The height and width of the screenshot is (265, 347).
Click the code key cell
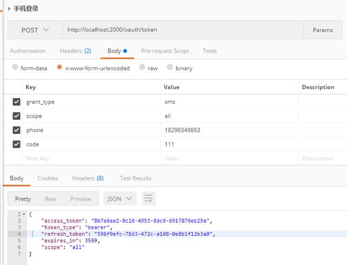pos(92,144)
